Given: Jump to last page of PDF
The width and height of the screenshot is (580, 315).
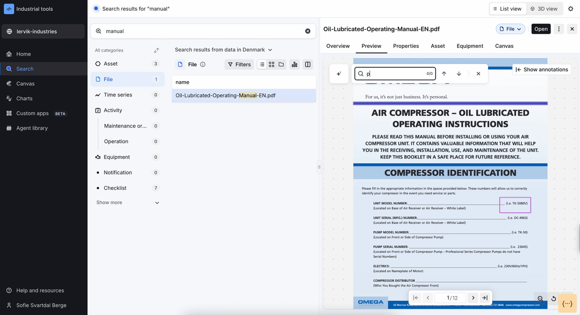Looking at the screenshot, I should coord(485,298).
